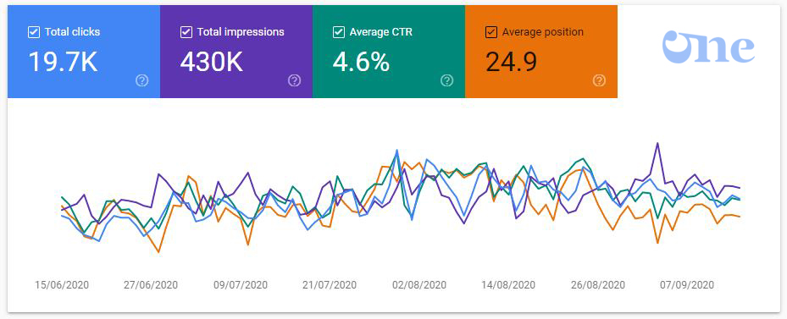Click the 430K impressions value
The image size is (787, 319).
[x=212, y=63]
